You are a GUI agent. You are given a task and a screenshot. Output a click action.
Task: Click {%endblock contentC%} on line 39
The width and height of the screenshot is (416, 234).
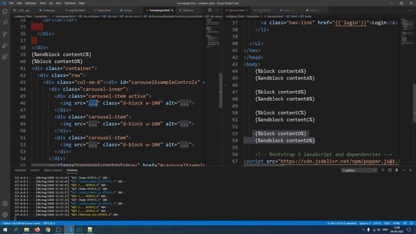(61, 55)
